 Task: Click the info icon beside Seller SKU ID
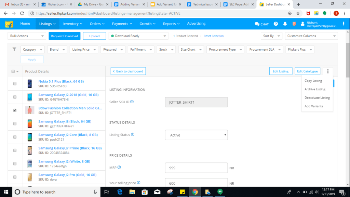132,102
